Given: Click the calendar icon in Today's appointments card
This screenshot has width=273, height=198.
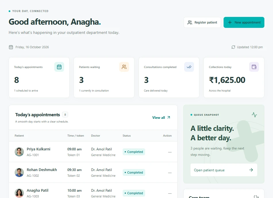Looking at the screenshot, I should coord(59,67).
